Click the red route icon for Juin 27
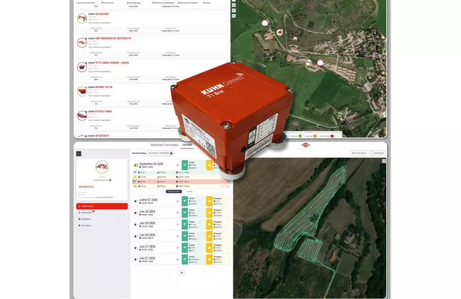Screen dimensions: 461x299 point(178,248)
